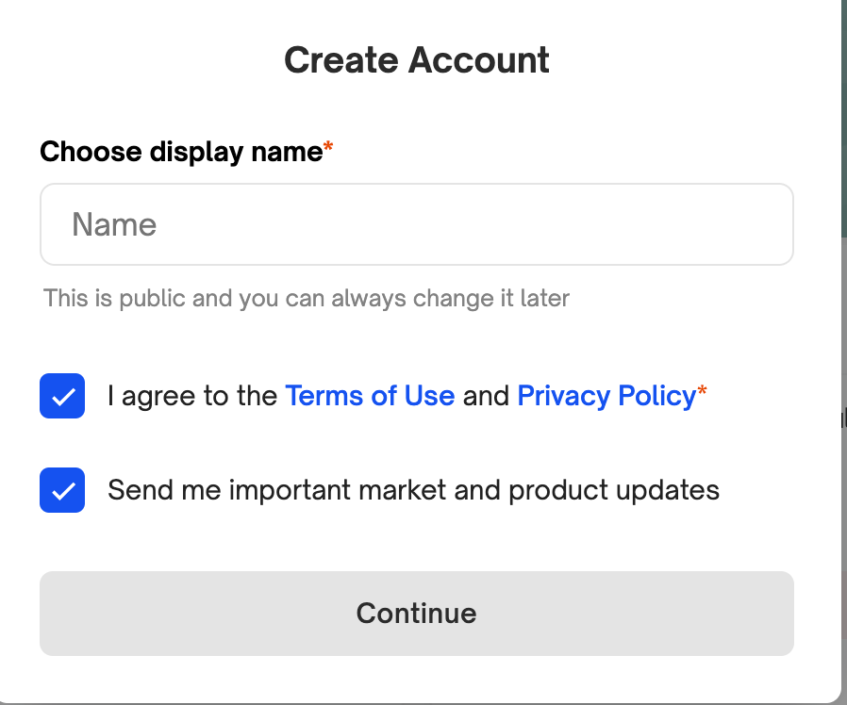Click the word "and" between the two links
Image resolution: width=847 pixels, height=705 pixels.
[x=486, y=396]
